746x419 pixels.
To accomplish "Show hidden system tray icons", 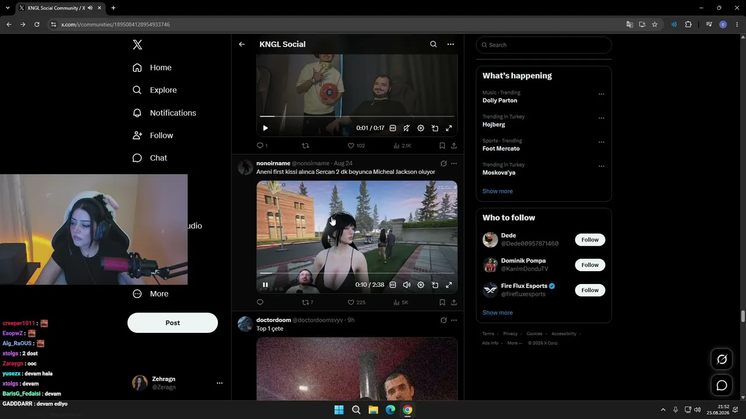I will pos(663,410).
